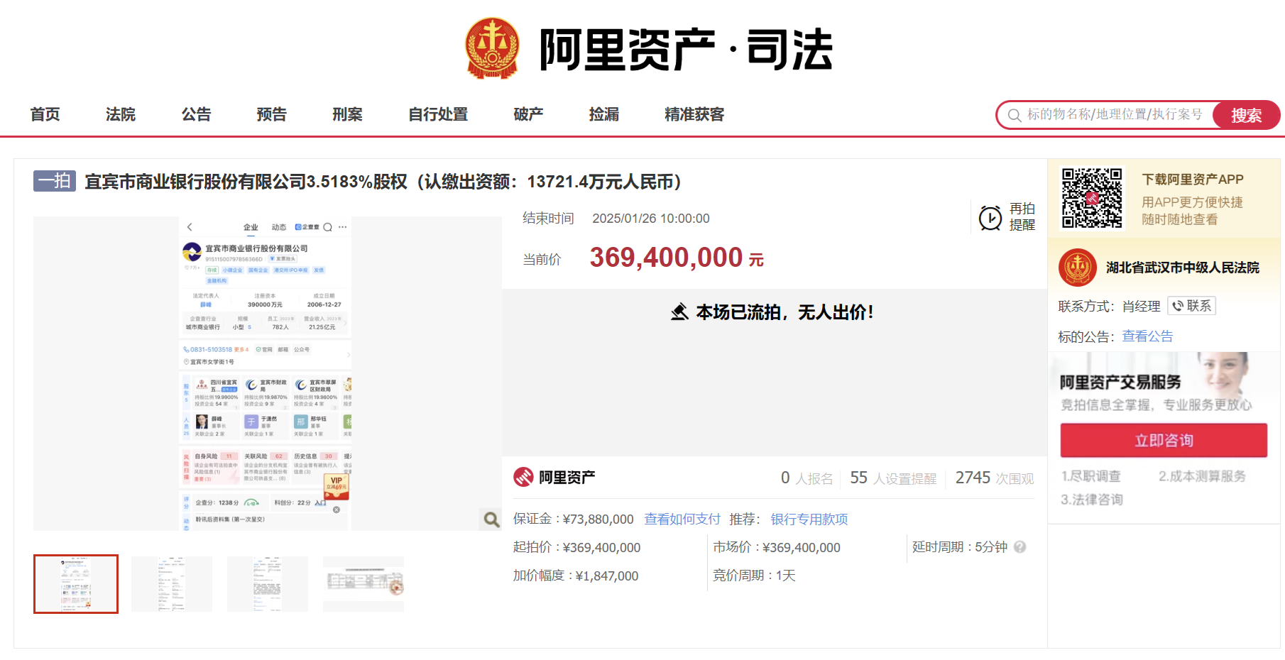1285x660 pixels.
Task: Open 法院 navigation item
Action: tap(121, 114)
